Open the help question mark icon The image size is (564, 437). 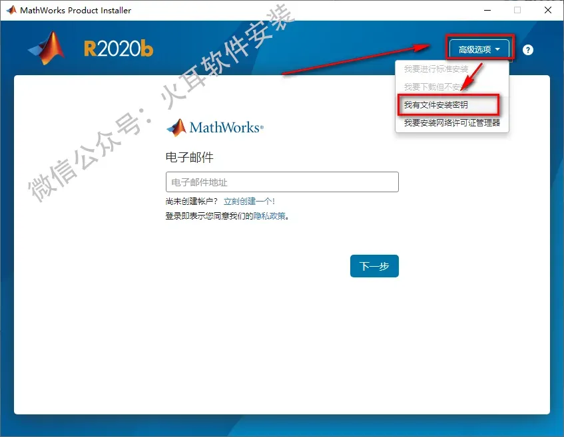pos(527,50)
